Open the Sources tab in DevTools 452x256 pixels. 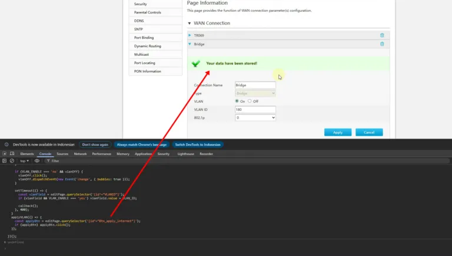62,154
